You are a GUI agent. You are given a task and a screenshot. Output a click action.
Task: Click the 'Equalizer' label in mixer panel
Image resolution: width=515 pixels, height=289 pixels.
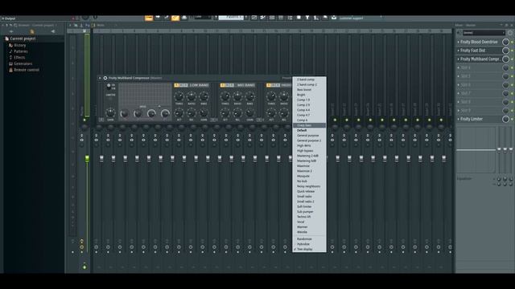[x=464, y=178]
